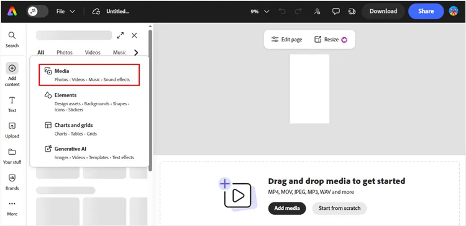
Task: Open the user profile avatar
Action: click(453, 11)
